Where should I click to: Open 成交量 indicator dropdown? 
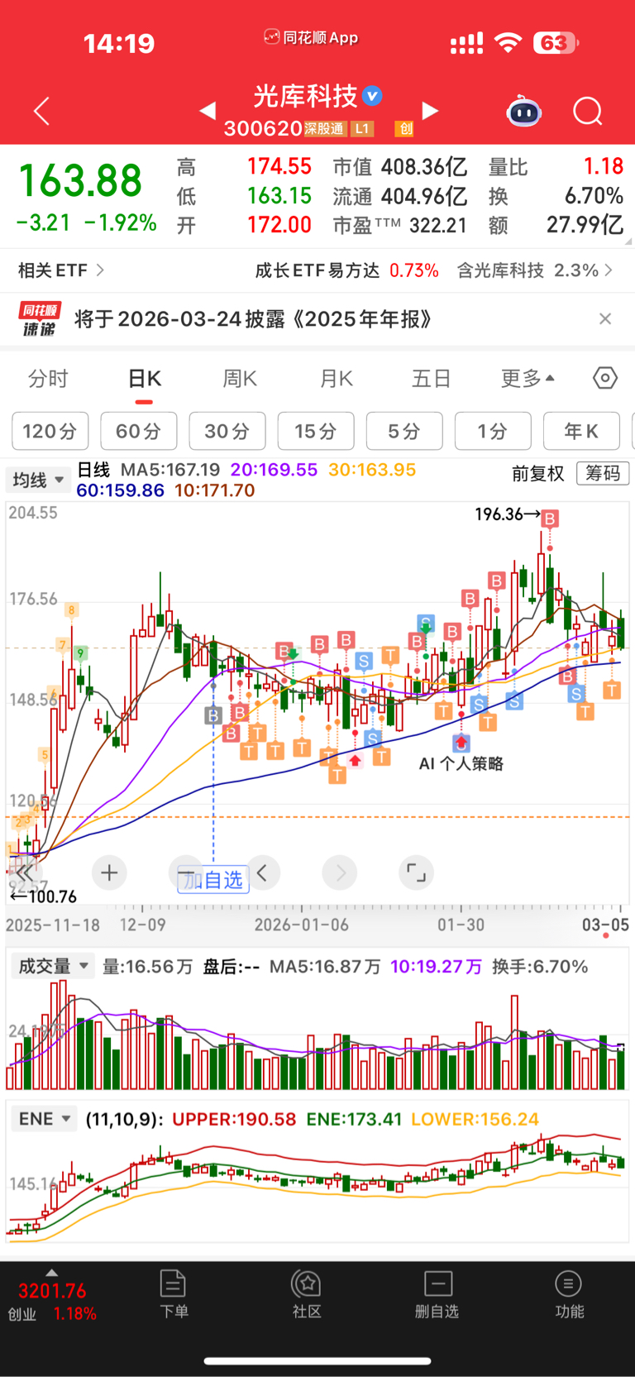tap(53, 966)
